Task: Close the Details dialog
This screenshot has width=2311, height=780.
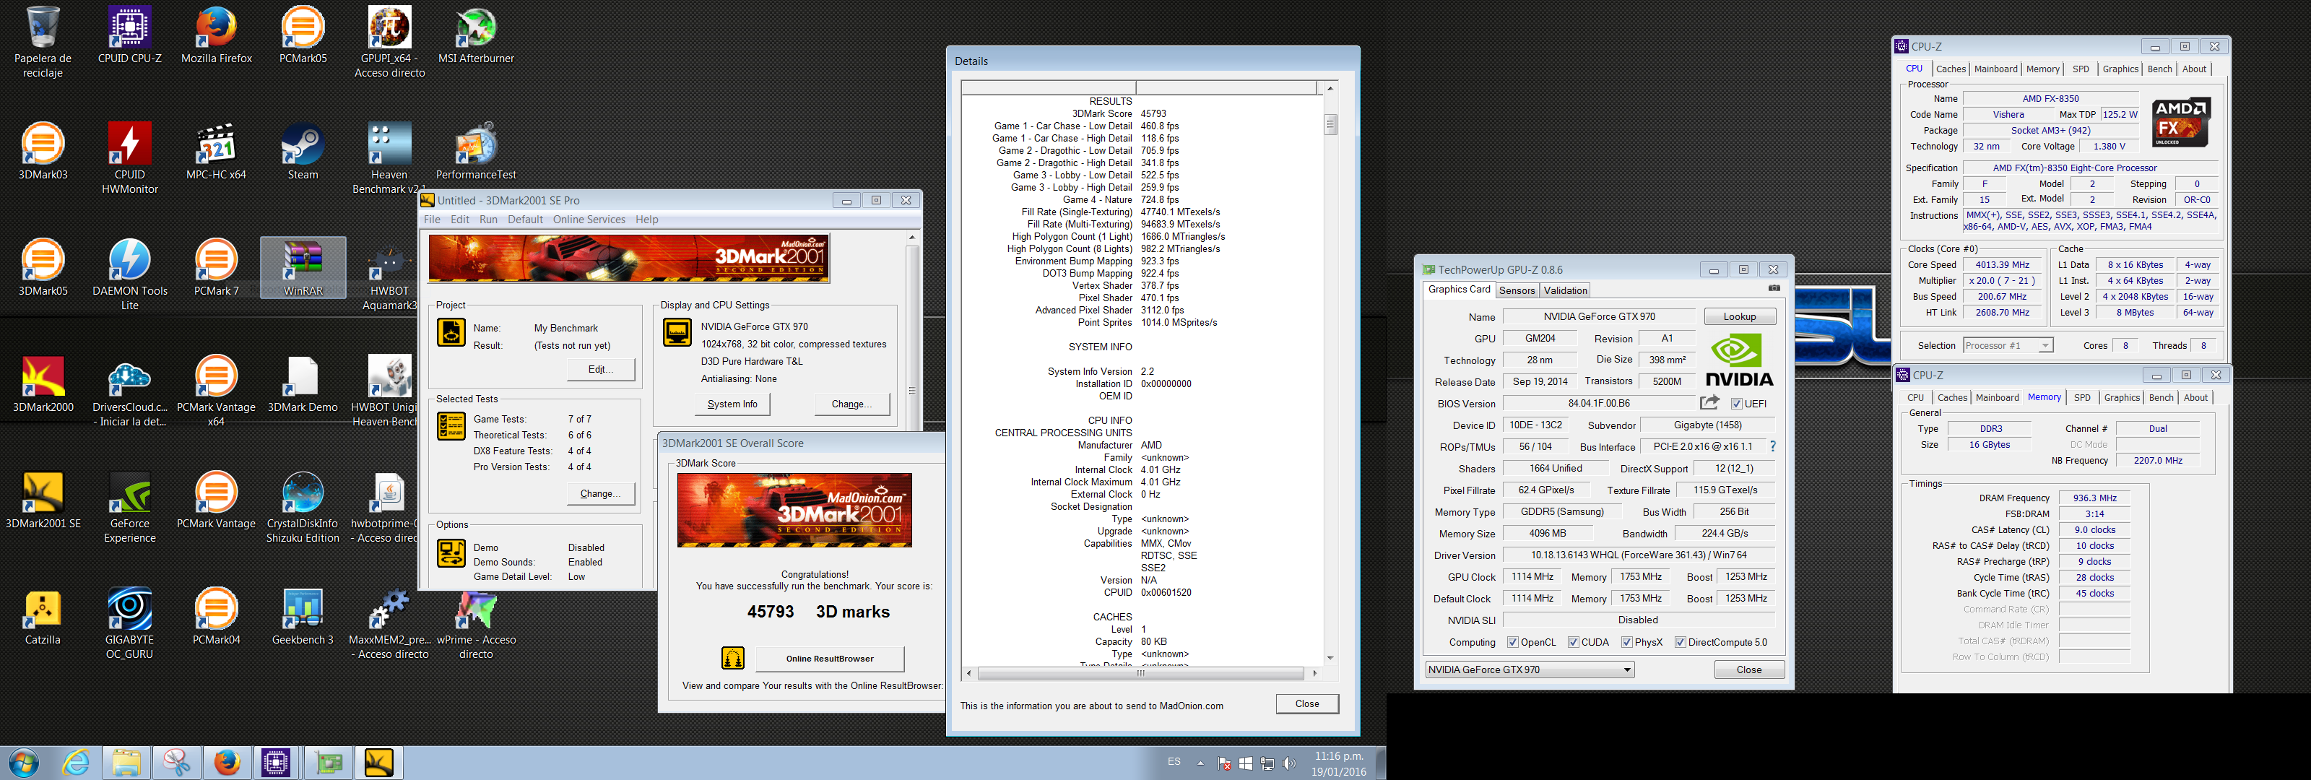Action: tap(1306, 703)
